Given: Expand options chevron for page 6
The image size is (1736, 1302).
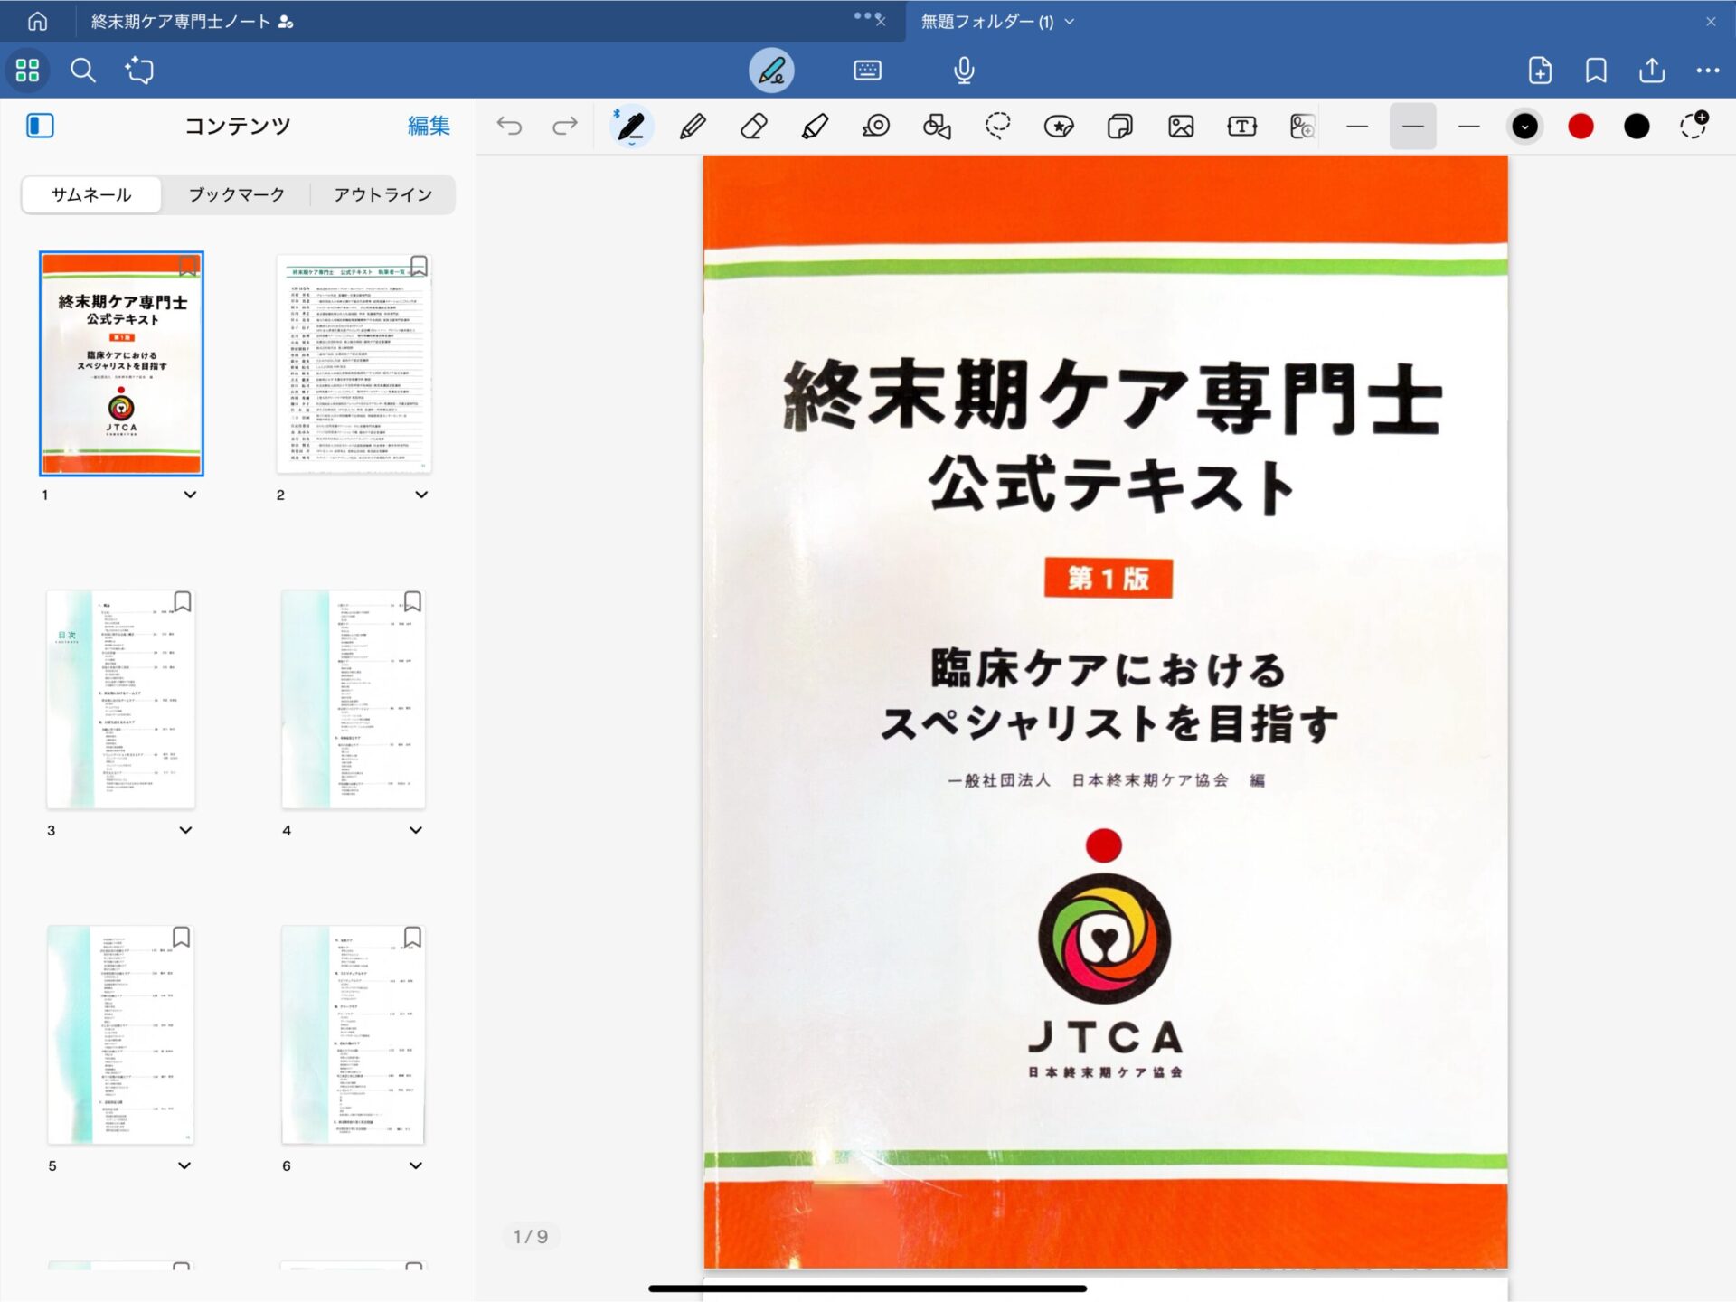Looking at the screenshot, I should [x=416, y=1165].
